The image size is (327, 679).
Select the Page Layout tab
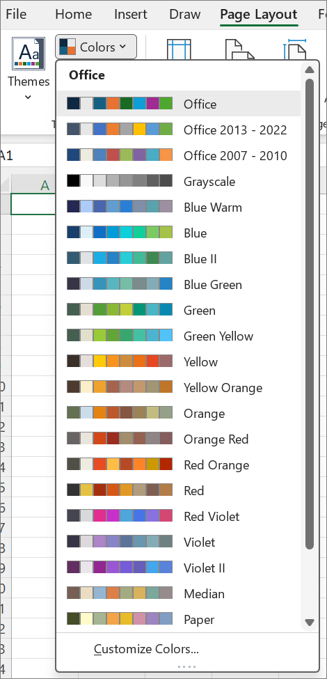point(259,15)
